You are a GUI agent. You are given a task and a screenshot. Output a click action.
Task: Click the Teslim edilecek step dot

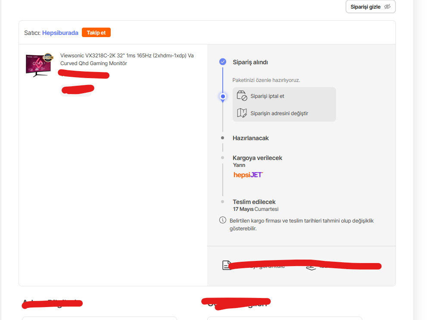222,202
